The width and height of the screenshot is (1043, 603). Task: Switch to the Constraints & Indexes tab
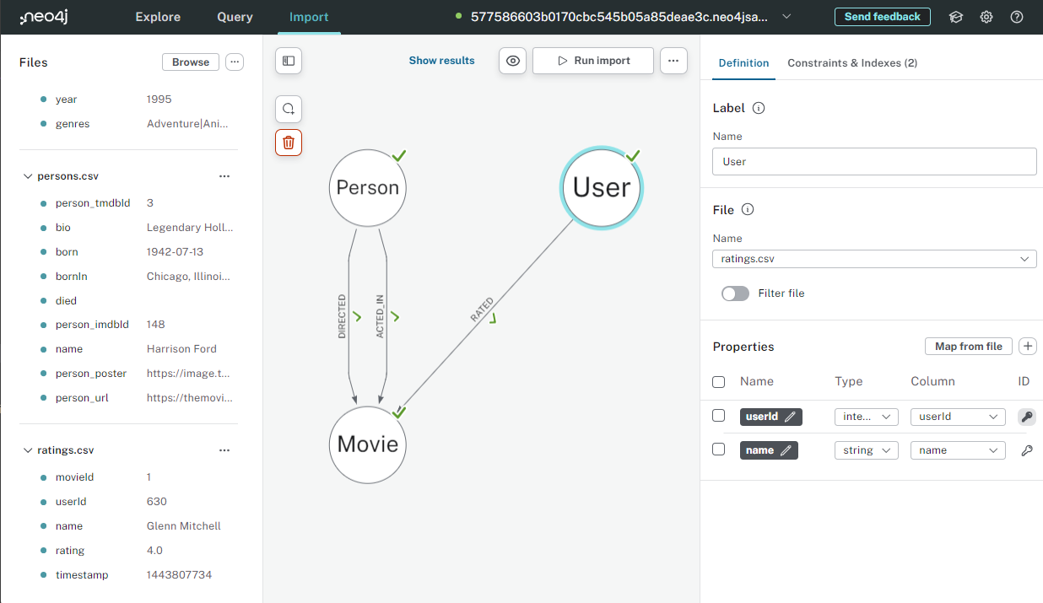tap(852, 62)
